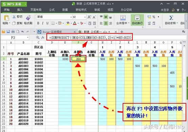Add a new document tab with plus
The height and width of the screenshot is (132, 188).
click(x=122, y=32)
